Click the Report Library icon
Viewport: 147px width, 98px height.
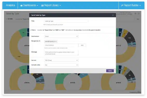tap(42, 5)
